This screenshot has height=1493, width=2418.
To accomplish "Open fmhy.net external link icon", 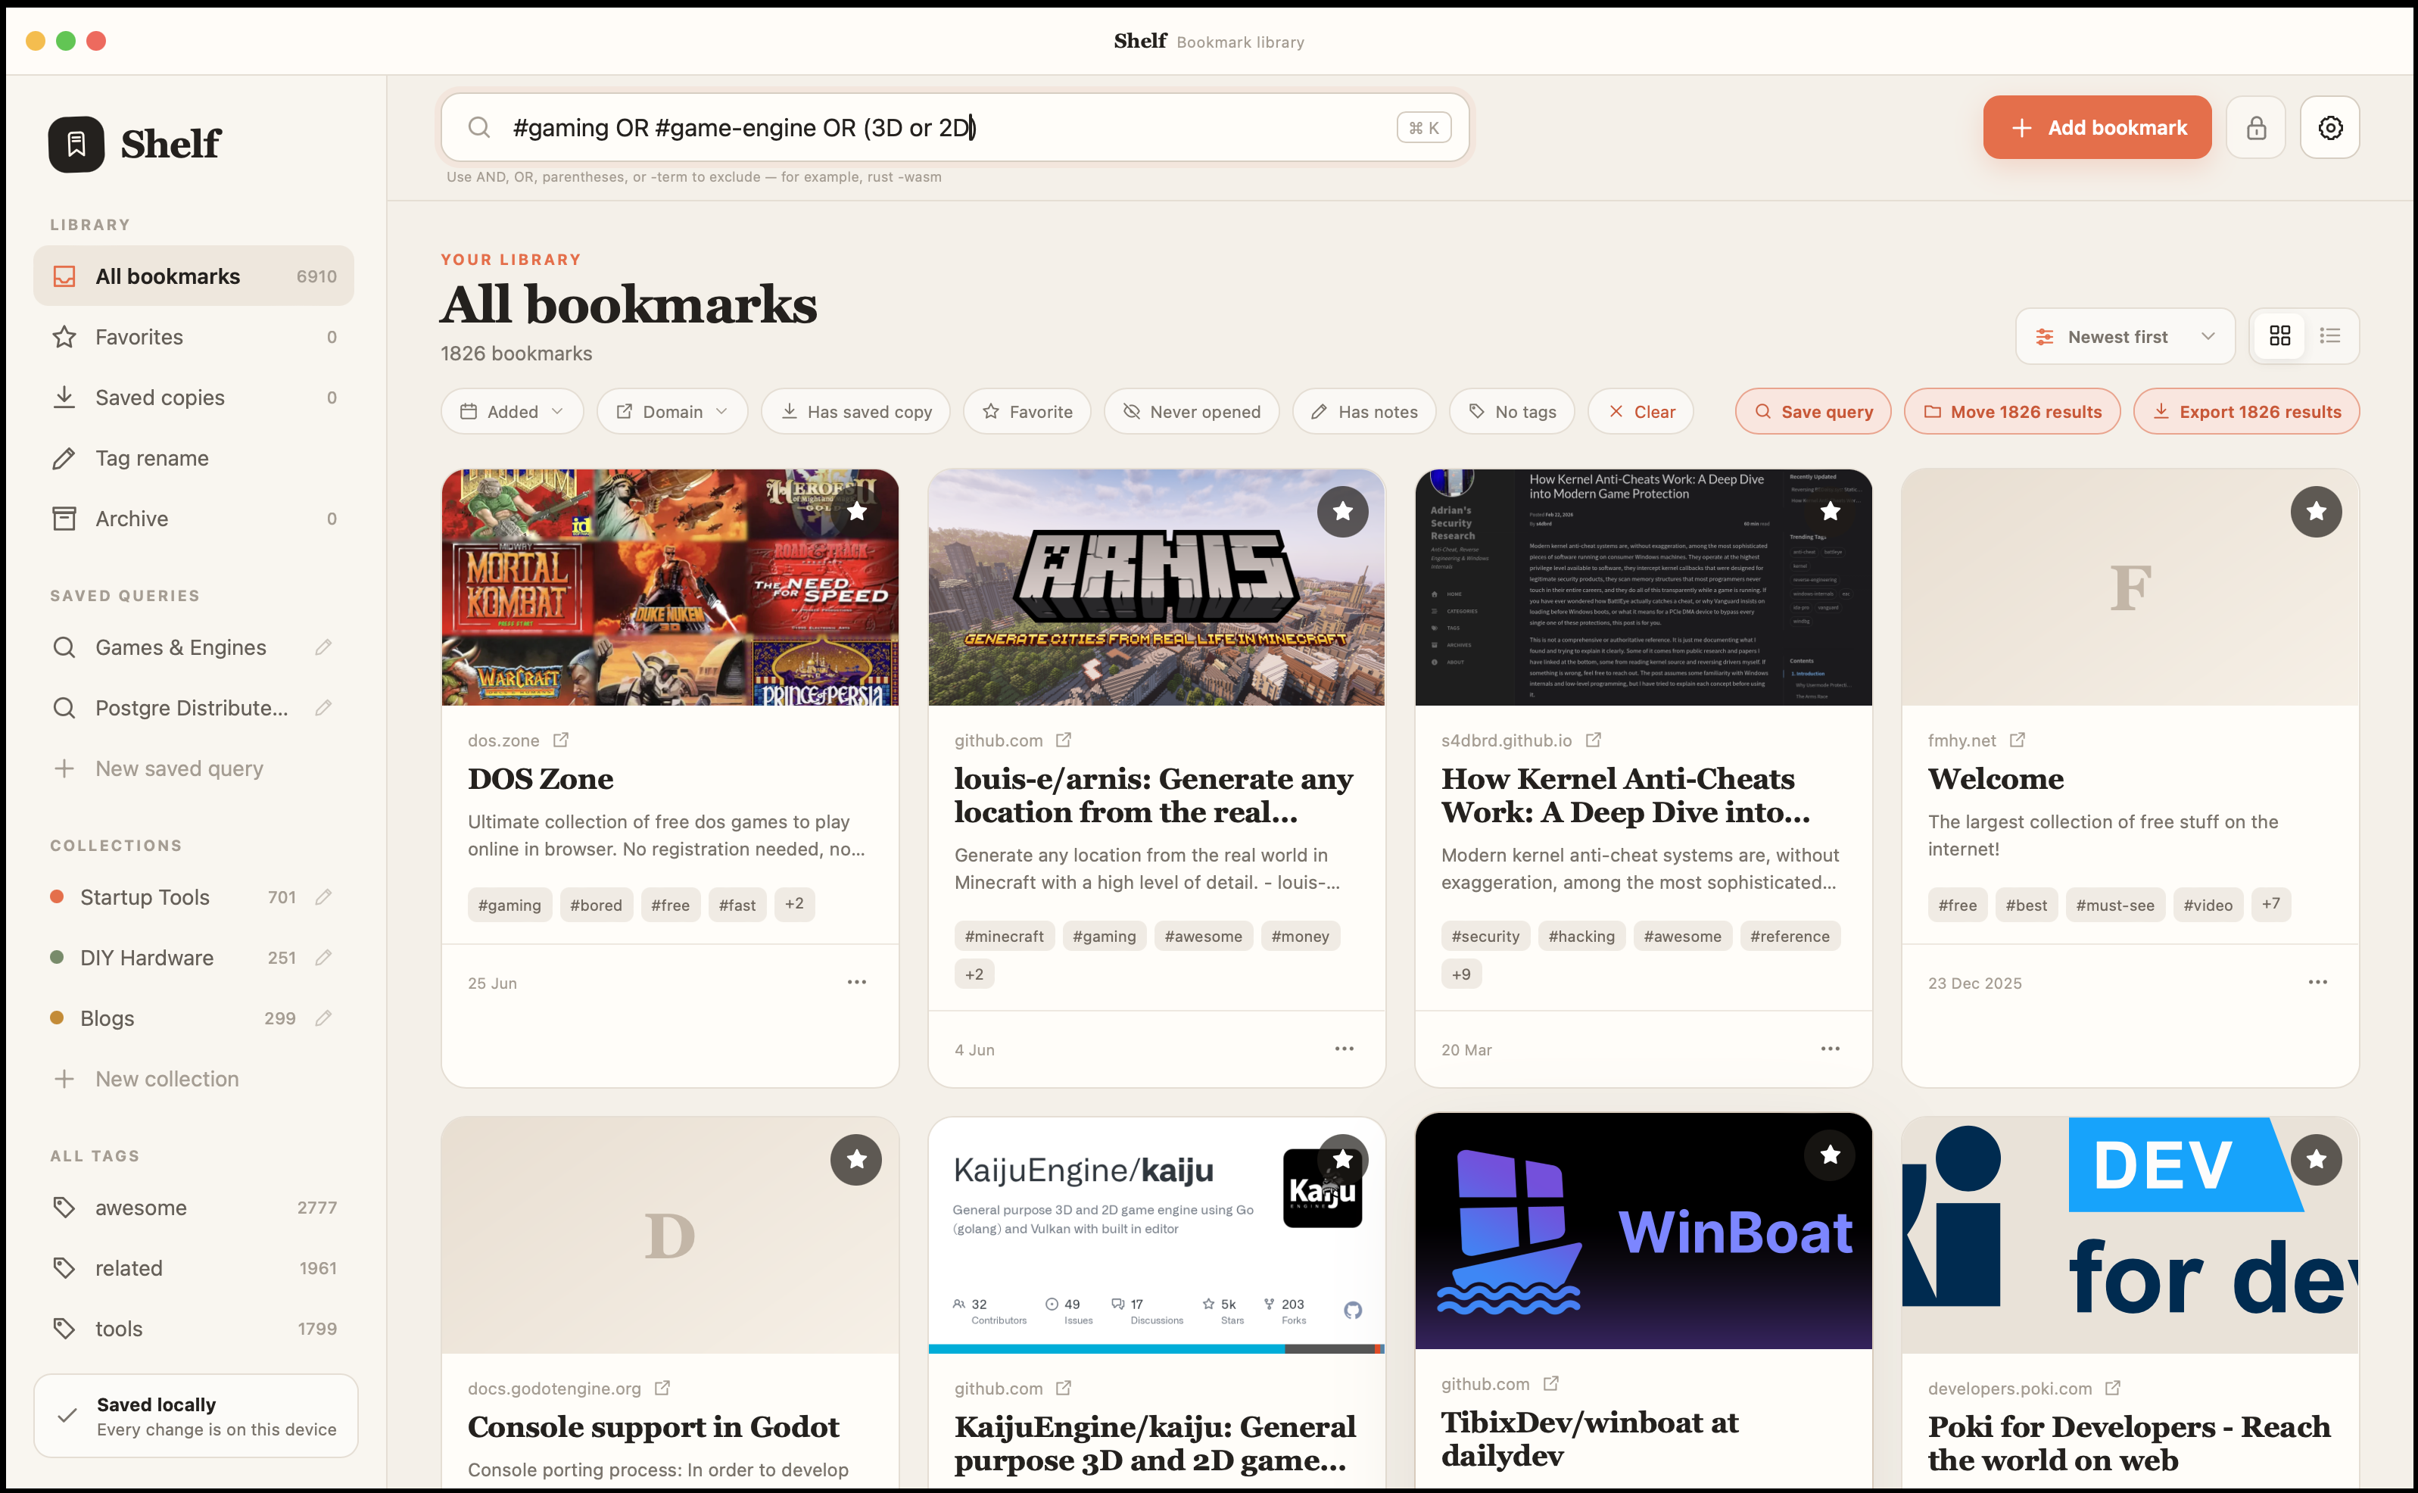I will pos(2017,740).
